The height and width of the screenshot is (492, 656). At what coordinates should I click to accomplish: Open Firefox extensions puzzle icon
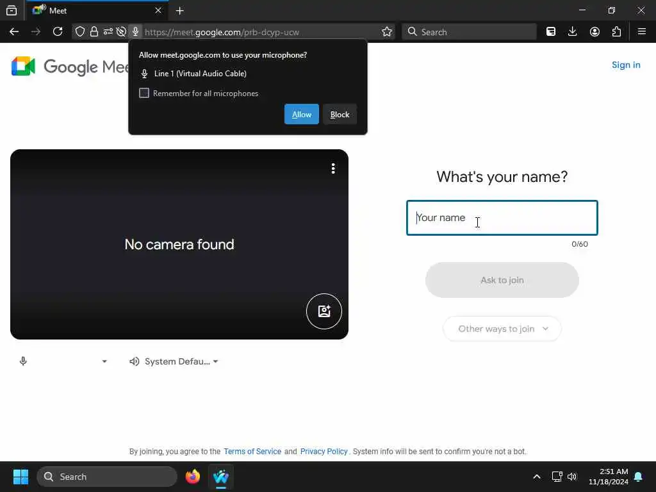(x=616, y=32)
